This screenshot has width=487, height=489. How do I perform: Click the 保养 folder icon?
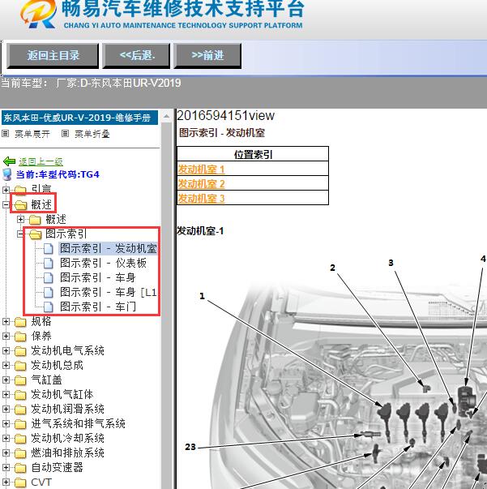[20, 337]
